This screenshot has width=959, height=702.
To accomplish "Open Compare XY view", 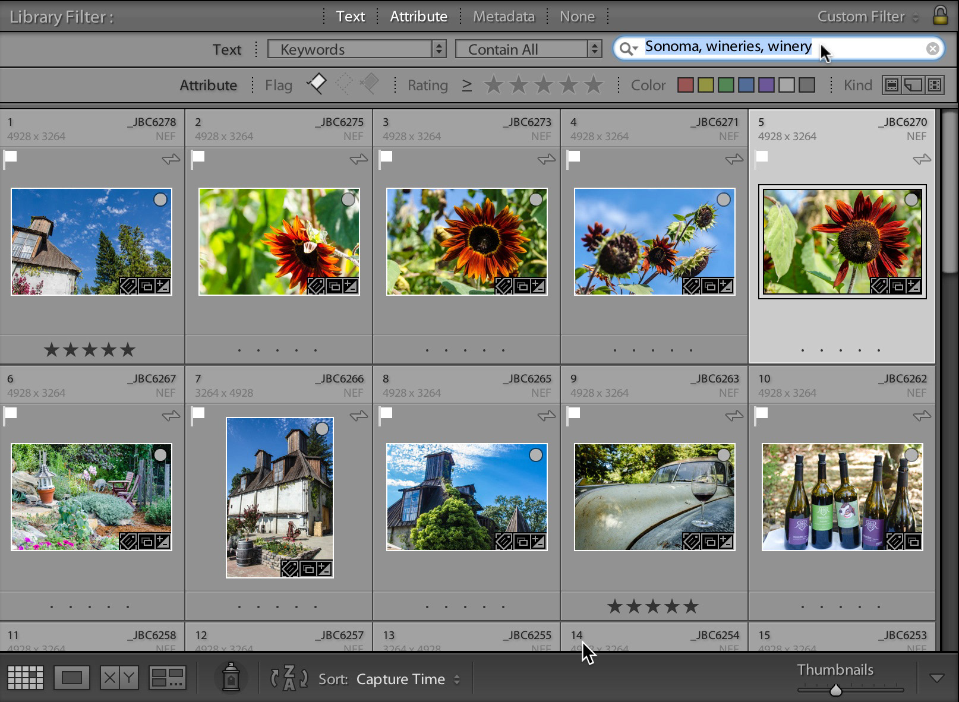I will pyautogui.click(x=119, y=678).
